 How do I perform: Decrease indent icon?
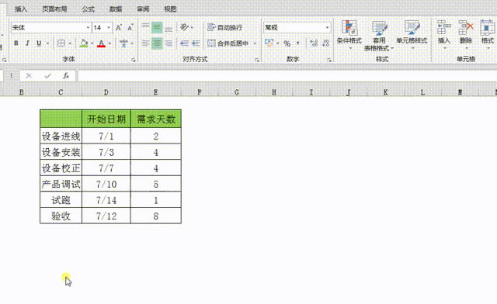pos(184,43)
